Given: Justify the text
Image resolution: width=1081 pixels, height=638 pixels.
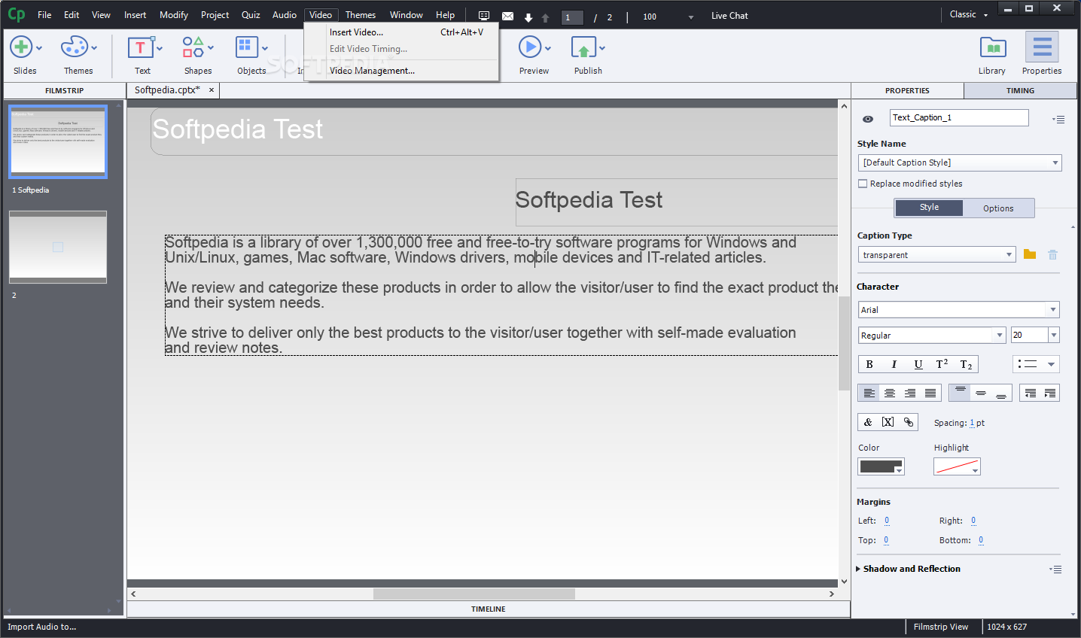Looking at the screenshot, I should coord(930,393).
